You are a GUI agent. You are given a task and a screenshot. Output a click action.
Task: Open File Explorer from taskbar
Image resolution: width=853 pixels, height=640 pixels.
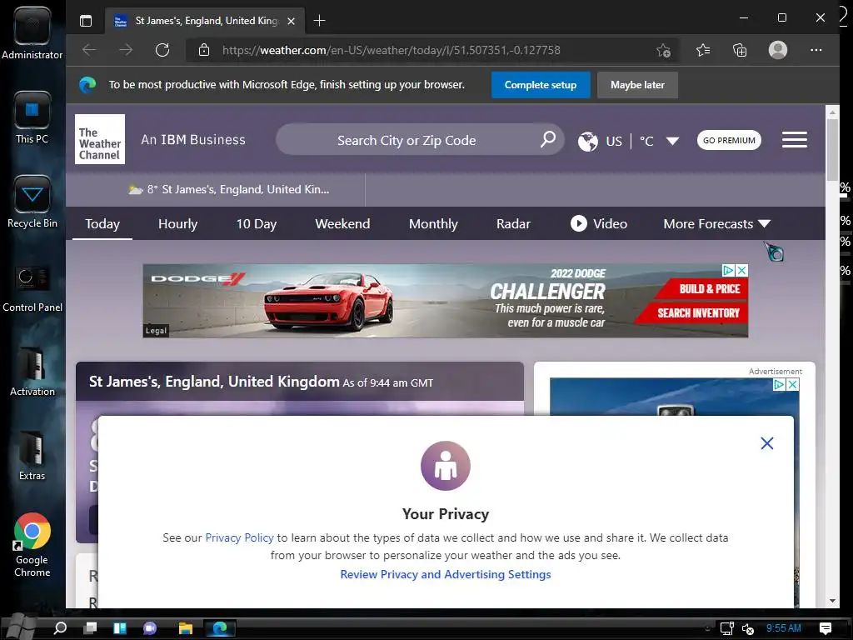186,628
